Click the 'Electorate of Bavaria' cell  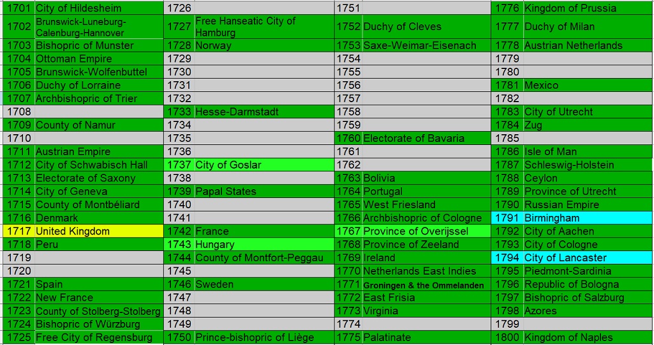coord(426,138)
